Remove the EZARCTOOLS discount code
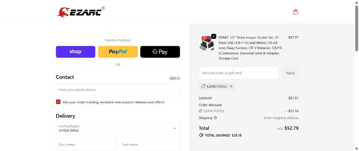The height and width of the screenshot is (151, 359). click(231, 86)
